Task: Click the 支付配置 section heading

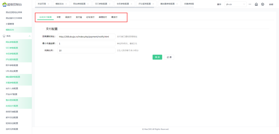Action: (x=52, y=29)
